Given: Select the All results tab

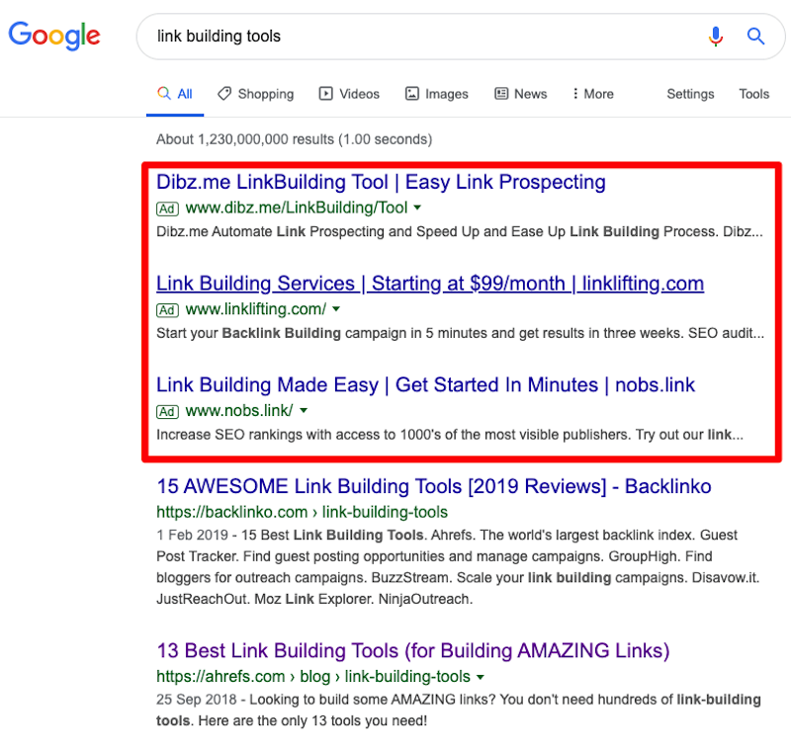Looking at the screenshot, I should pyautogui.click(x=175, y=94).
